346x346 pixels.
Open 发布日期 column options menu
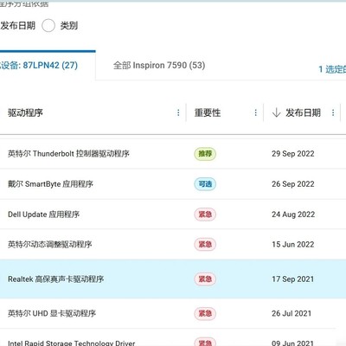coord(333,112)
